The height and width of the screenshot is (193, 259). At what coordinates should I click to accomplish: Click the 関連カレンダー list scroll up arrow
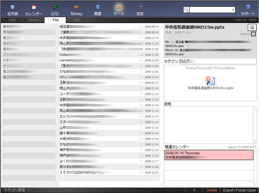click(255, 151)
